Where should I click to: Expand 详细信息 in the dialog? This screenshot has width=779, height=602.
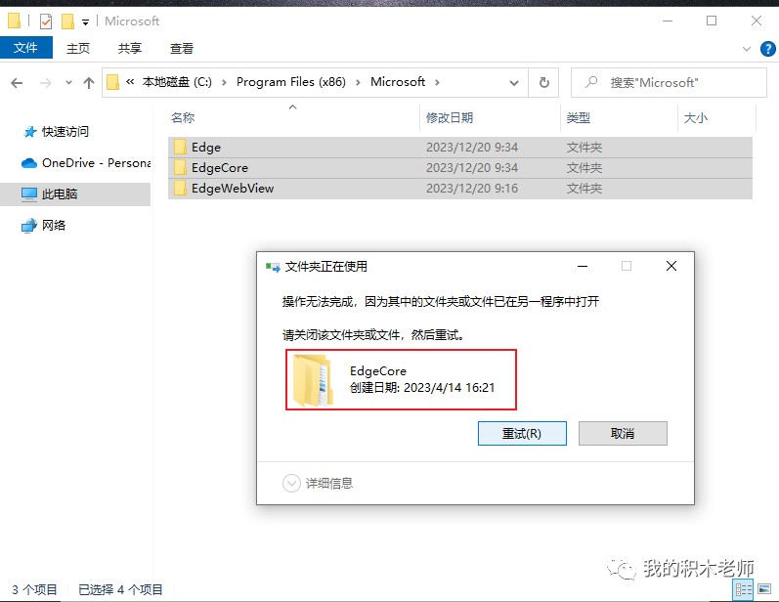pos(318,483)
